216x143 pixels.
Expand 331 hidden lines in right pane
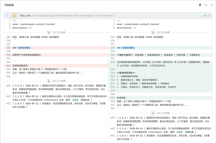pos(153,33)
